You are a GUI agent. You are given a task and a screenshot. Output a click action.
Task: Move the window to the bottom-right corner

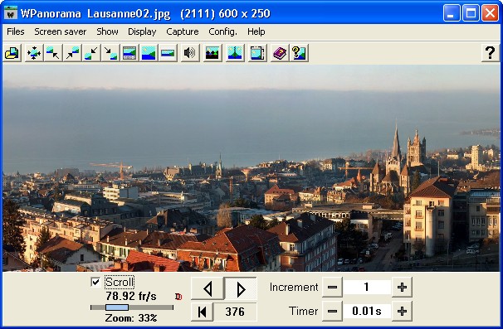click(x=110, y=53)
